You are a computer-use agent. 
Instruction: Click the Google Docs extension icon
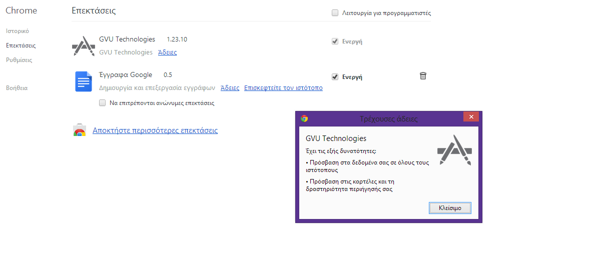83,81
